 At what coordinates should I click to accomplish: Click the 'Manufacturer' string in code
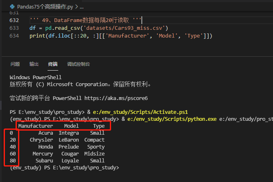tap(127, 36)
